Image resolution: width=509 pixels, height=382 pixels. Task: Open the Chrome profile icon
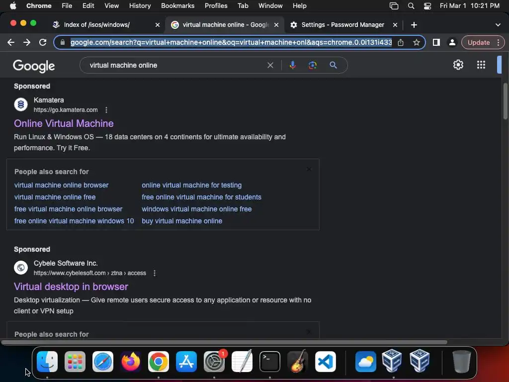tap(452, 43)
